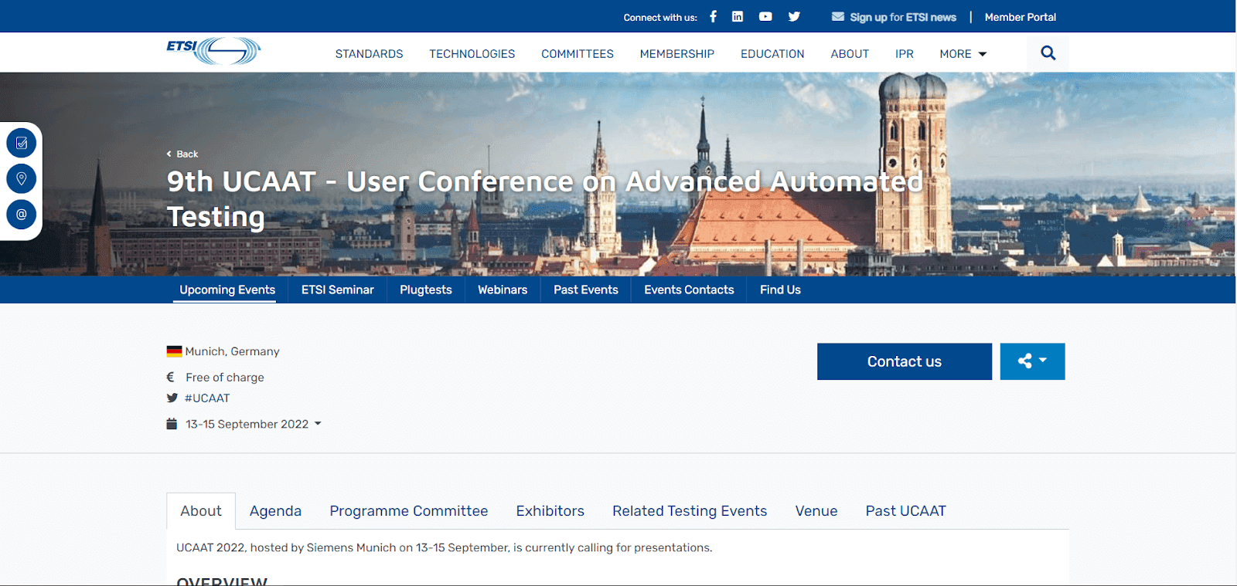The image size is (1237, 586).
Task: Select Past Events in events menu
Action: click(585, 290)
